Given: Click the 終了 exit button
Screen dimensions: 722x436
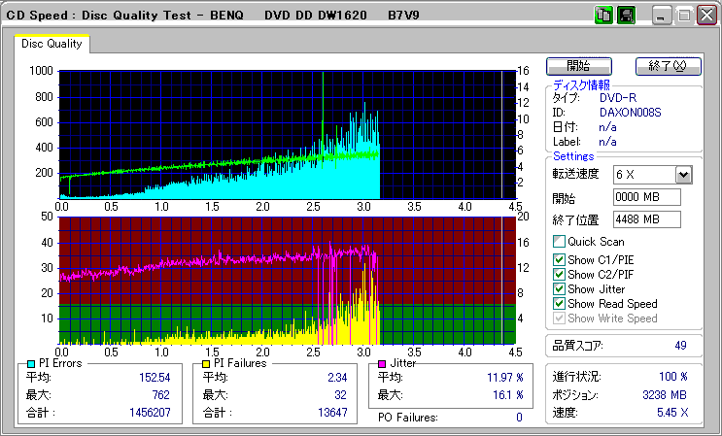Looking at the screenshot, I should point(669,66).
